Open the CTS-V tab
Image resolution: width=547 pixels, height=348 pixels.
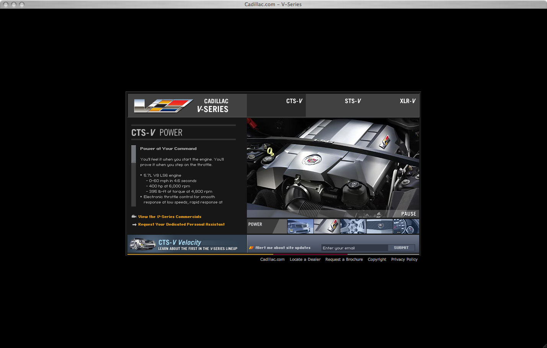276,105
